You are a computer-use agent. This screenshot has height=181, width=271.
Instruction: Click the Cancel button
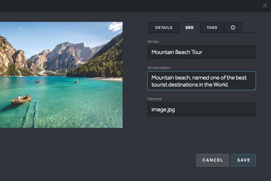pos(213,160)
